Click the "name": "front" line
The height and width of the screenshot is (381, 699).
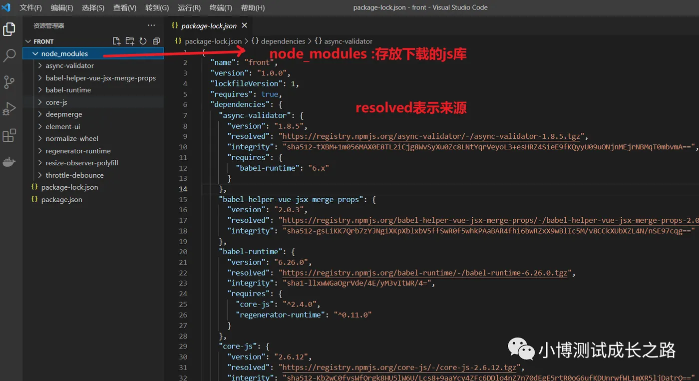[x=244, y=62]
